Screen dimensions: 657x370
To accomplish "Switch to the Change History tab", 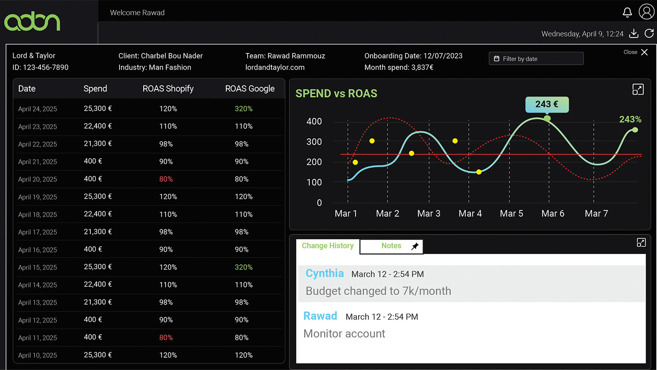I will [328, 246].
